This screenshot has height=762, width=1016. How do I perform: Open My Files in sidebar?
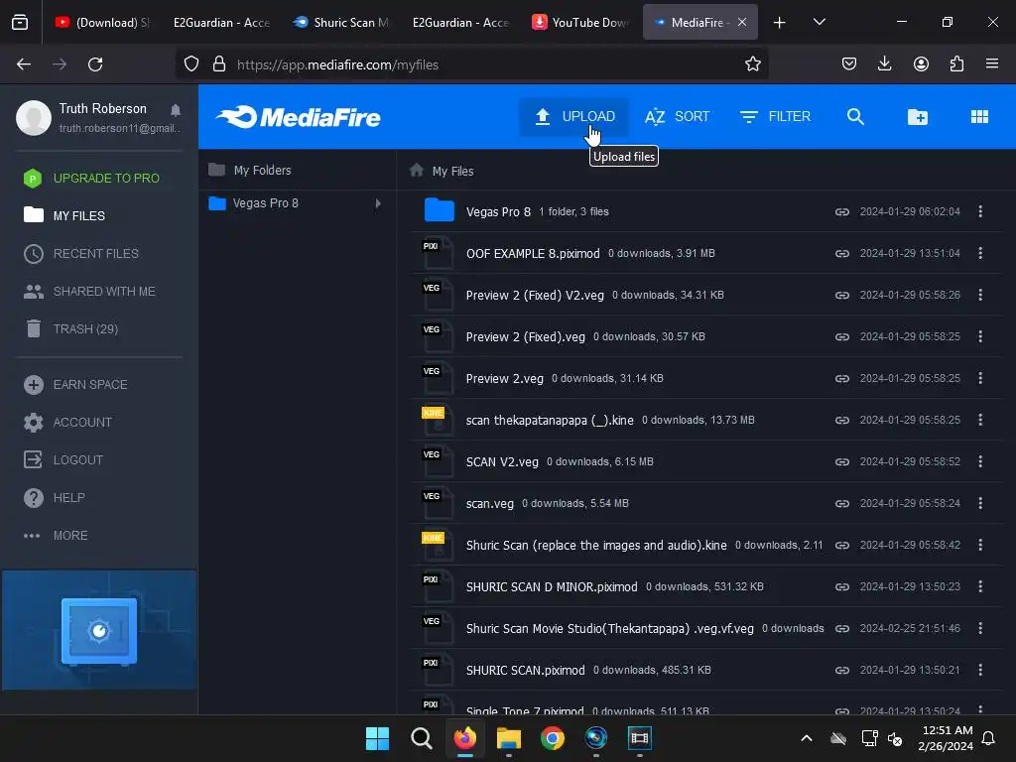64,215
